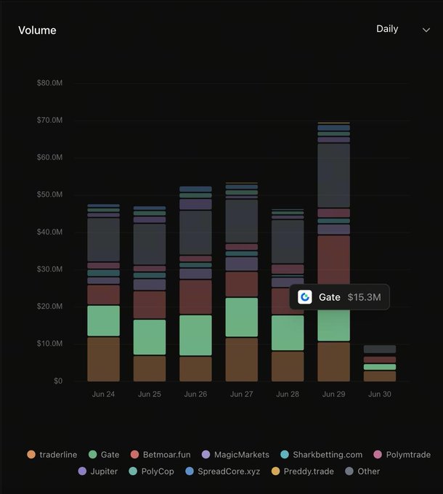Click the Volume chart title
Screen dimensions: 443x494
pyautogui.click(x=37, y=31)
